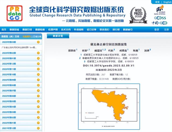Image resolution: width=172 pixels, height=132 pixels.
Task: Select the 2022年第05期 issue text
Action: tap(9, 101)
